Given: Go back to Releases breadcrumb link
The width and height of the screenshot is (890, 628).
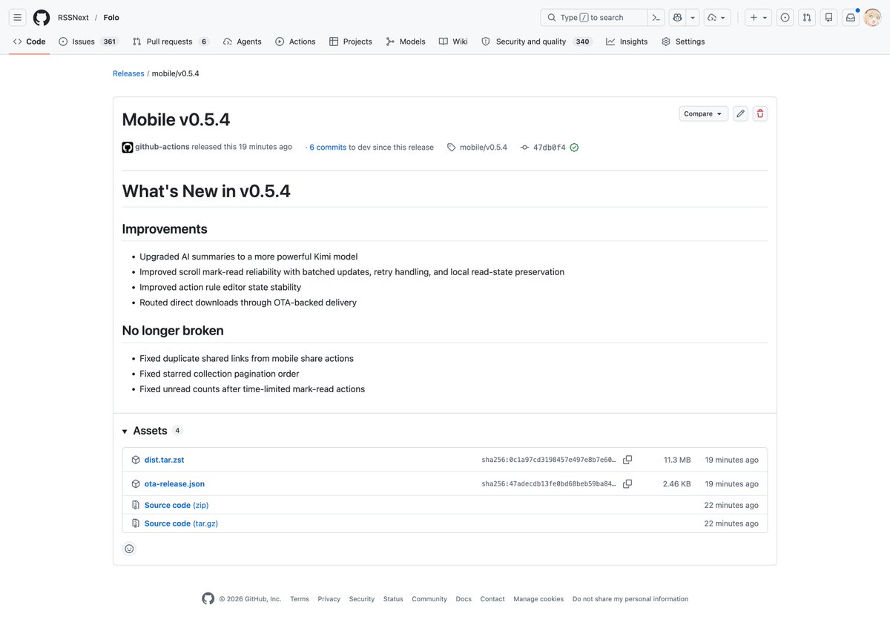Looking at the screenshot, I should pyautogui.click(x=128, y=73).
